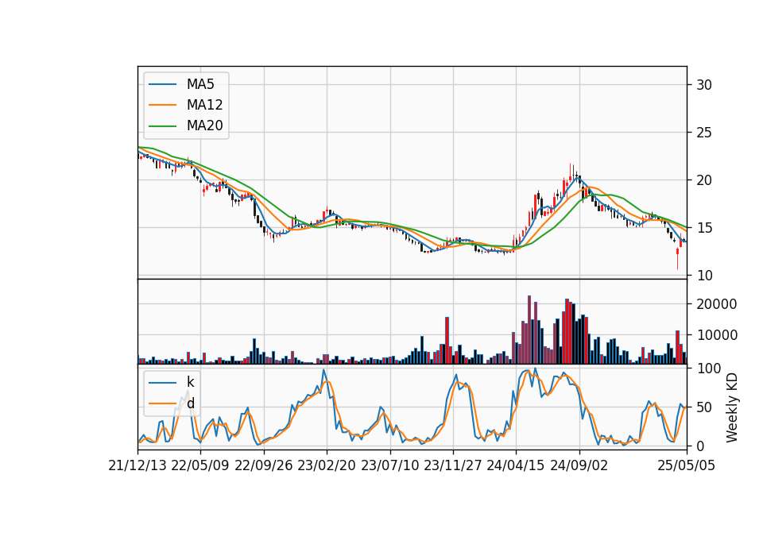Viewport: 763px width, 548px height.
Task: Click KD axis value 50
Action: pyautogui.click(x=704, y=407)
